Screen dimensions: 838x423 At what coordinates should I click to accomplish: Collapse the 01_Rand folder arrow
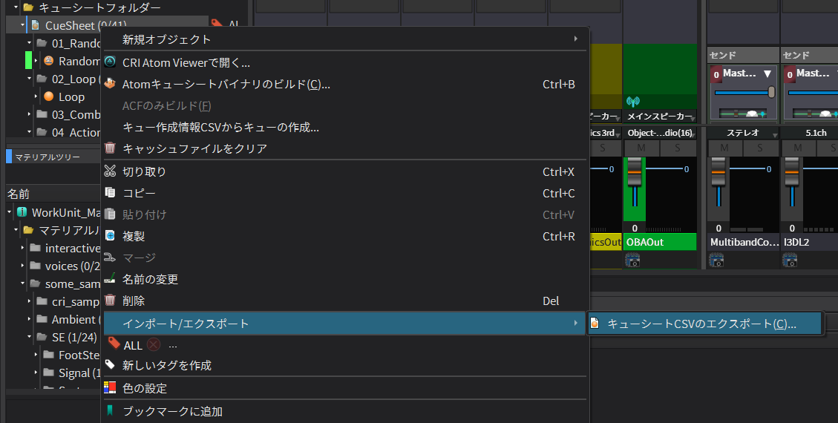30,43
